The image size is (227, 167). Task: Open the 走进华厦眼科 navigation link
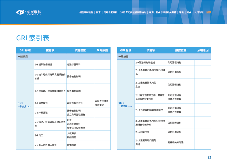click(110, 12)
